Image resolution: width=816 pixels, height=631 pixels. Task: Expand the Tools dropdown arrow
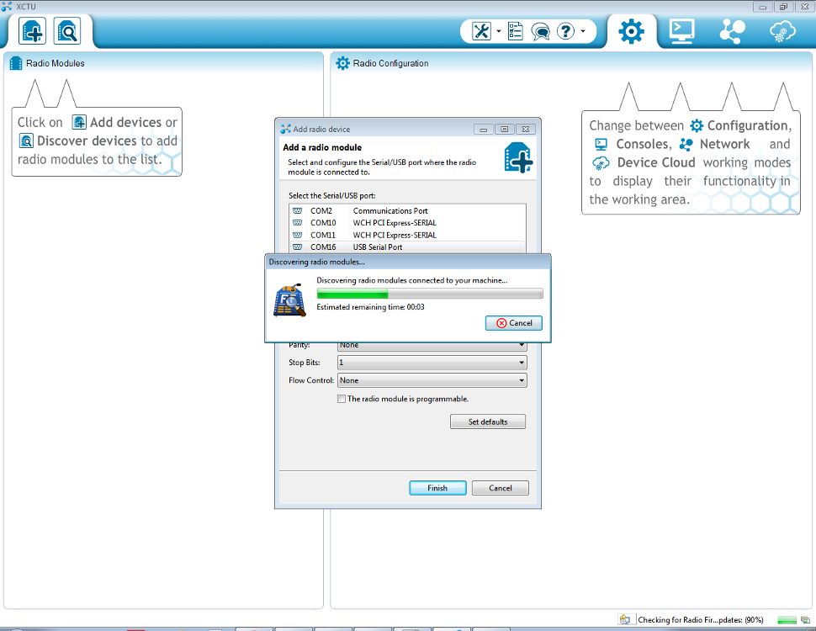click(499, 31)
